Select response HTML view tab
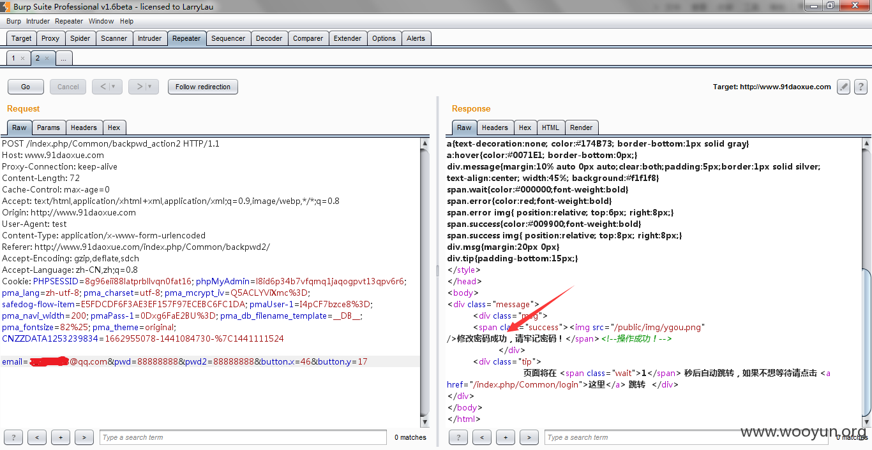The image size is (872, 450). point(550,127)
